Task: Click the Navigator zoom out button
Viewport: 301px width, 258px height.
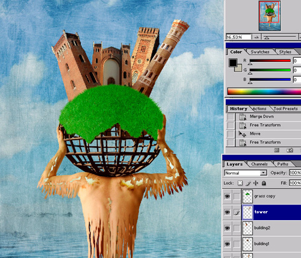Action: point(256,37)
